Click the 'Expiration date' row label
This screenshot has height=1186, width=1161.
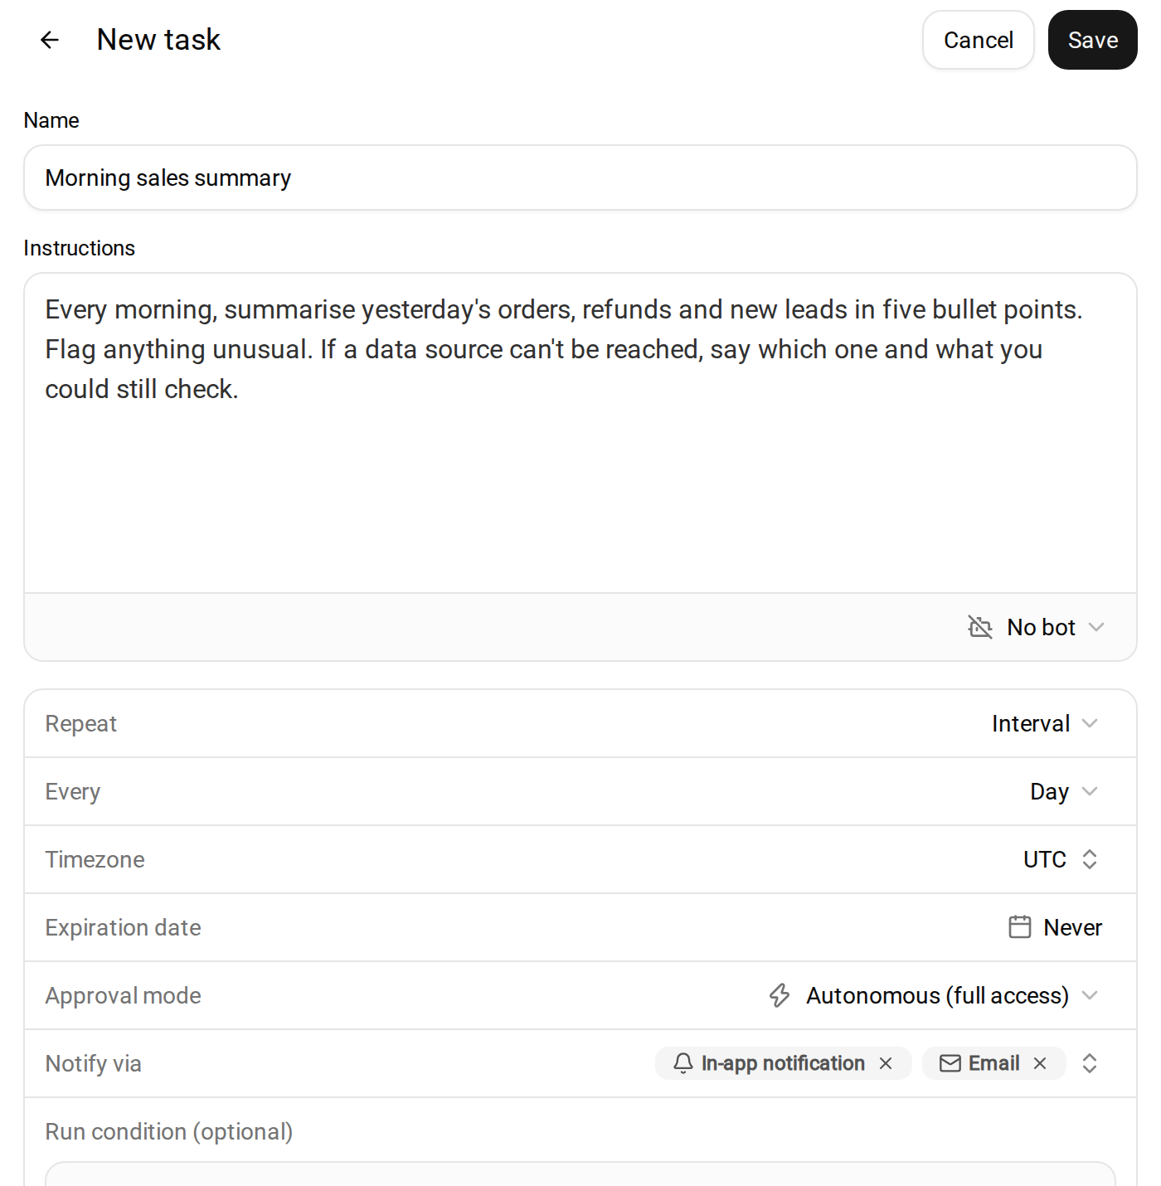pos(123,927)
